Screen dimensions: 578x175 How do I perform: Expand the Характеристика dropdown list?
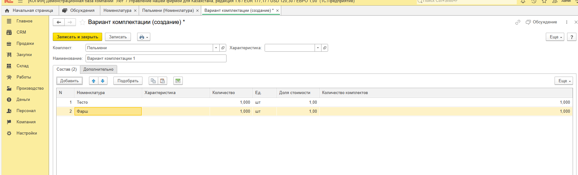pos(318,48)
